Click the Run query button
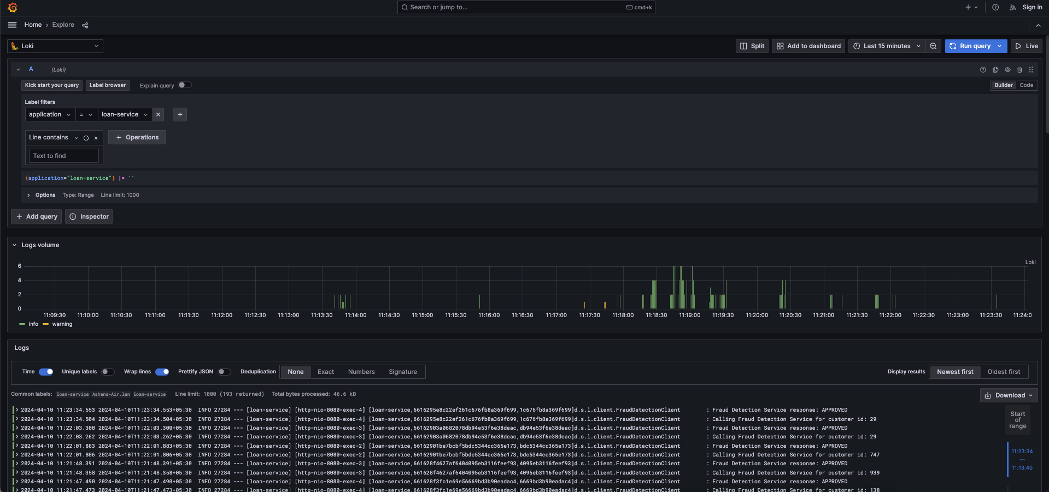Image resolution: width=1049 pixels, height=492 pixels. click(970, 46)
